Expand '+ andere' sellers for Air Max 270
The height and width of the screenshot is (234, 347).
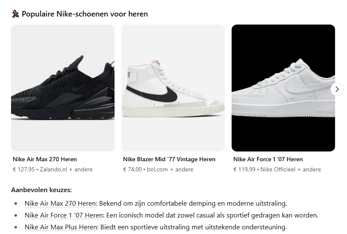coord(81,170)
